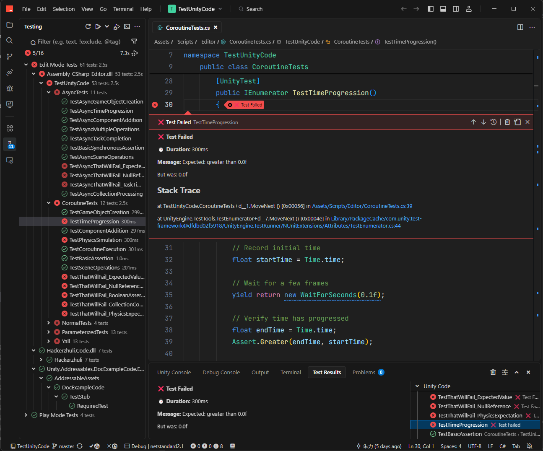The height and width of the screenshot is (451, 543).
Task: Toggle breakpoint marker on line 30
Action: (x=155, y=105)
